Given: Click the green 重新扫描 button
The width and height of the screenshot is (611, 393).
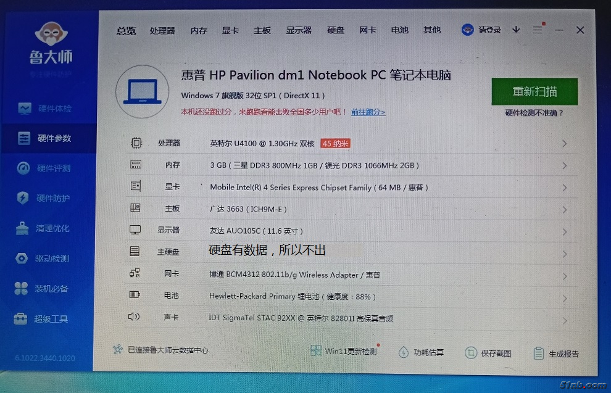Looking at the screenshot, I should click(534, 92).
